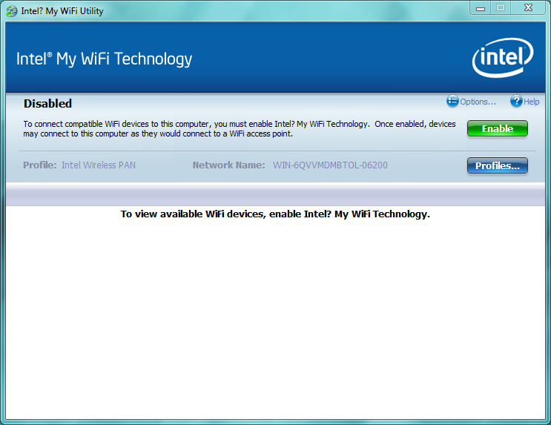Click the 'To view available WiFi devices' message

pos(275,214)
